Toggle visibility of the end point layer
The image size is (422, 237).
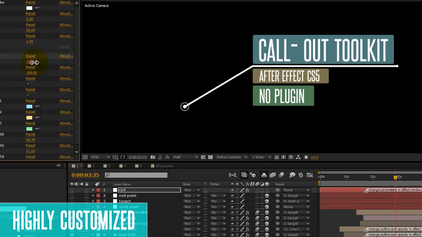[72, 196]
